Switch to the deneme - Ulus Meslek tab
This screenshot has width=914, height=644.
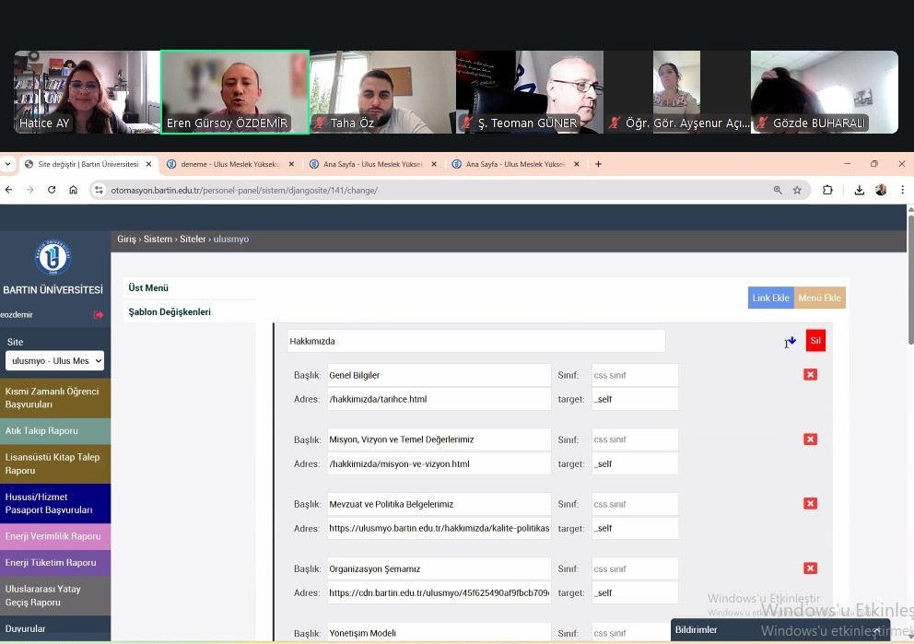[226, 164]
